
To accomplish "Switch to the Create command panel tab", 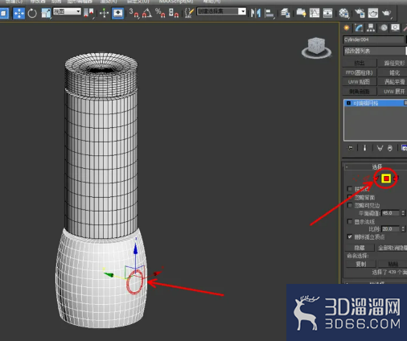I will (x=347, y=27).
